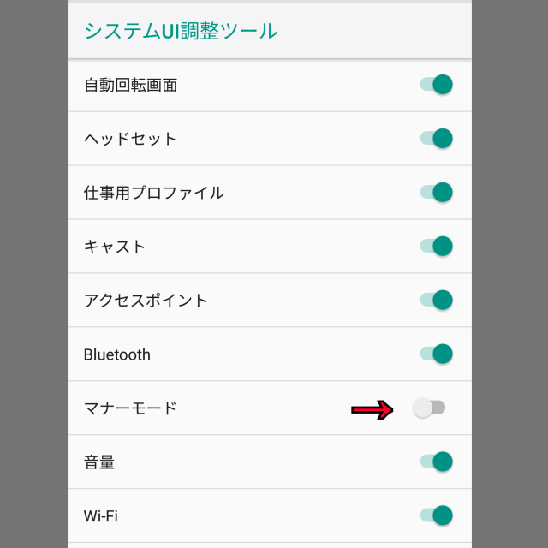Screen dimensions: 548x548
Task: Switch off the 音量 toggle
Action: 436,462
